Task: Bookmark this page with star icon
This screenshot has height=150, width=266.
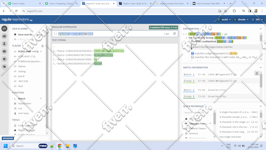Action: pos(225,11)
